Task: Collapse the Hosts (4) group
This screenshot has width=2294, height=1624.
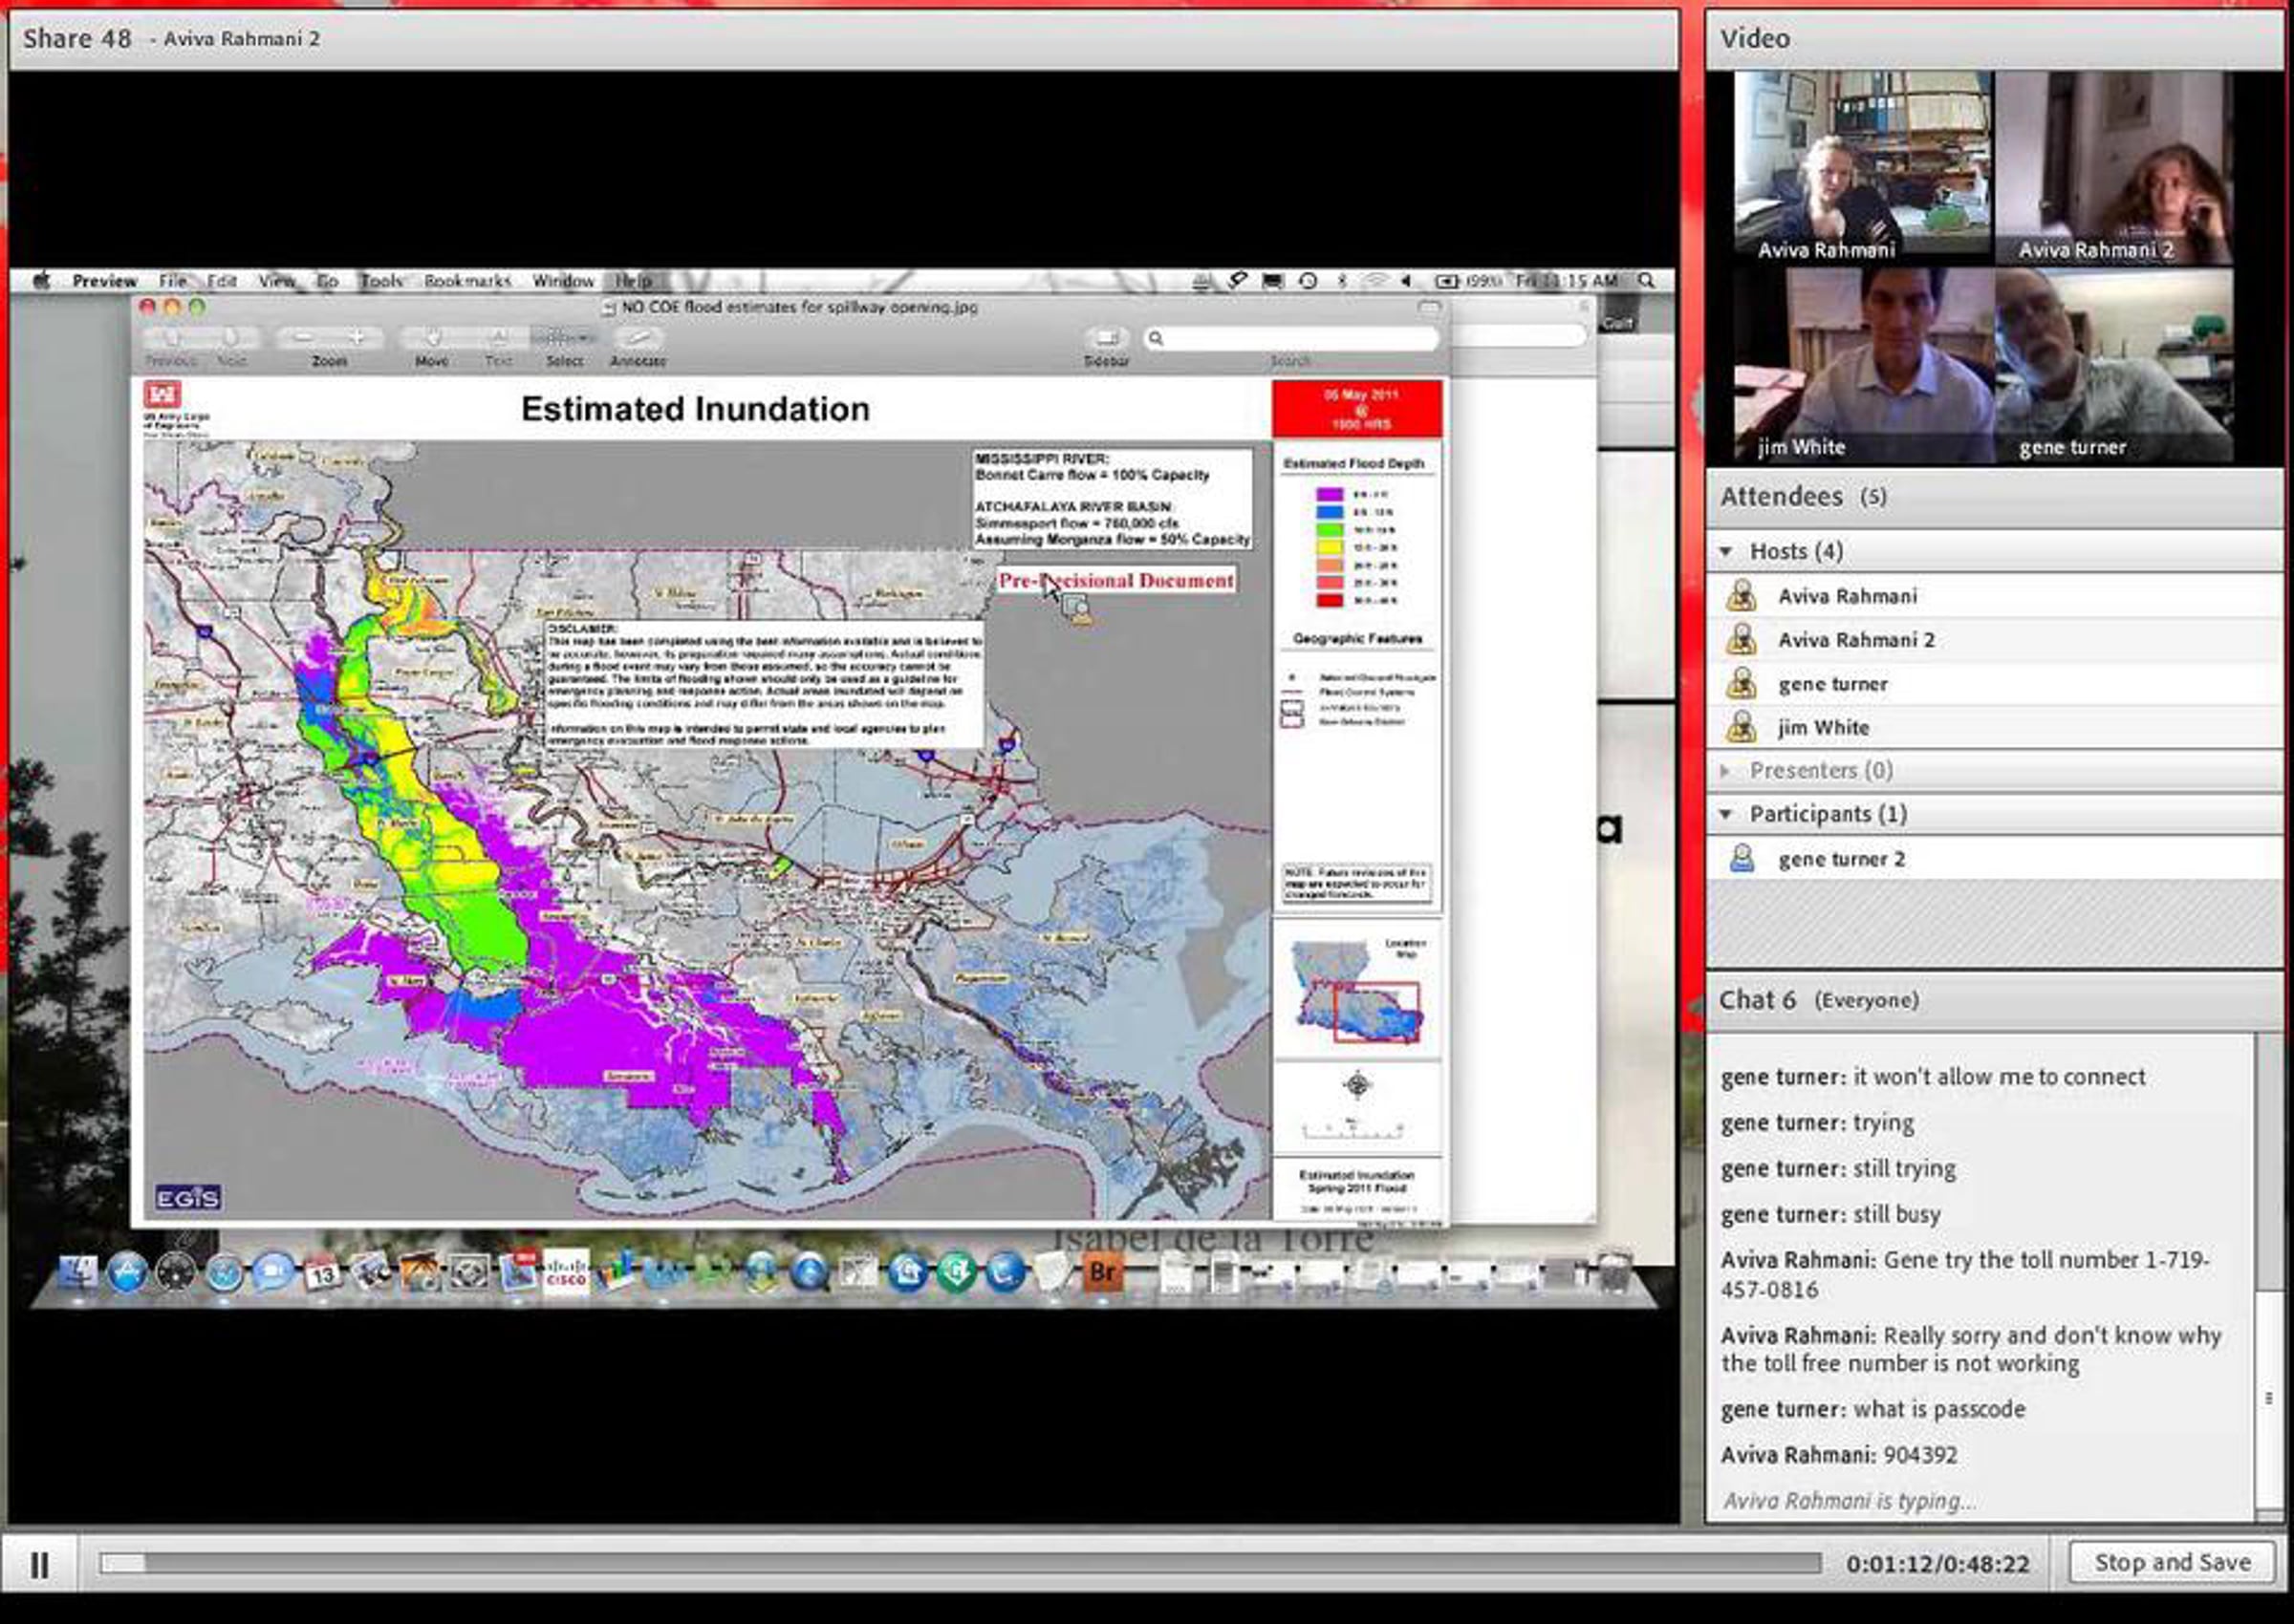Action: [1725, 551]
